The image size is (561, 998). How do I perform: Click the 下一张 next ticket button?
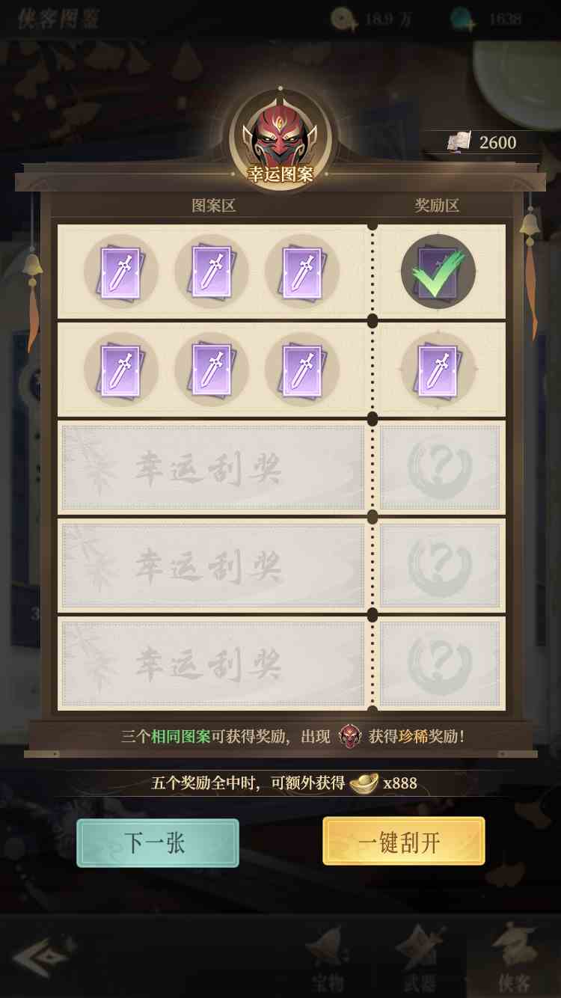point(158,842)
